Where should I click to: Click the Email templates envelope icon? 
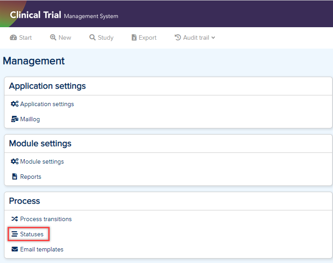coord(15,249)
